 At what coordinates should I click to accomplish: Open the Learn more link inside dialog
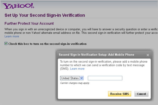point(77,69)
